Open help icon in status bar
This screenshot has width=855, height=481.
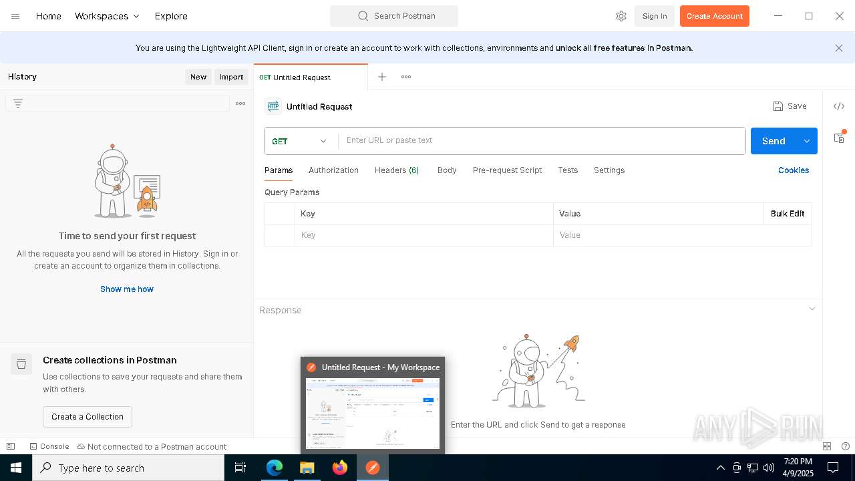pos(846,446)
